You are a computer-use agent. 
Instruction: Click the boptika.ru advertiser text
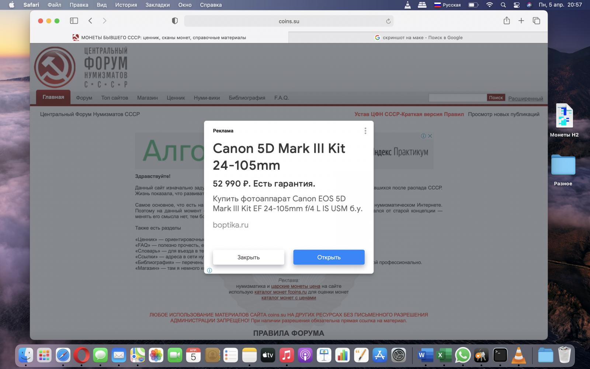(230, 225)
